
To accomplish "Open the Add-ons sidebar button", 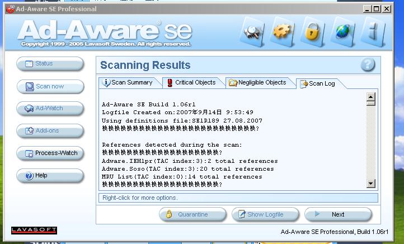I will coord(50,131).
